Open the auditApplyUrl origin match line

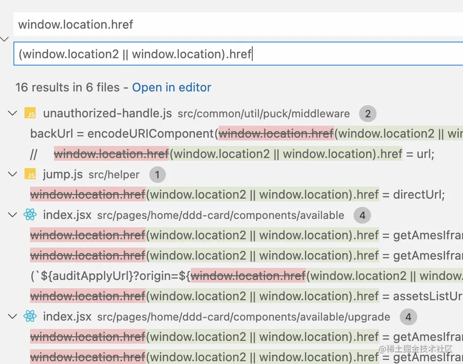click(247, 276)
